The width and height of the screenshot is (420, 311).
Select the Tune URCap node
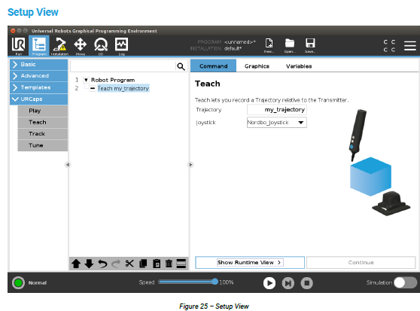tap(43, 145)
